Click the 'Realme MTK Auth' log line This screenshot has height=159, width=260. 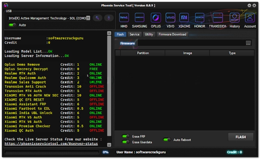[53, 73]
